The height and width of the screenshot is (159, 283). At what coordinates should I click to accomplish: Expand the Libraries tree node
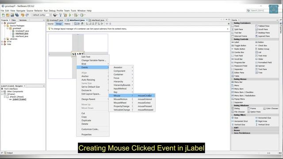click(5, 39)
